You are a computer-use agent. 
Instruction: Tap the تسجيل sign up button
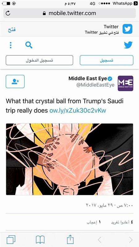click(107, 60)
